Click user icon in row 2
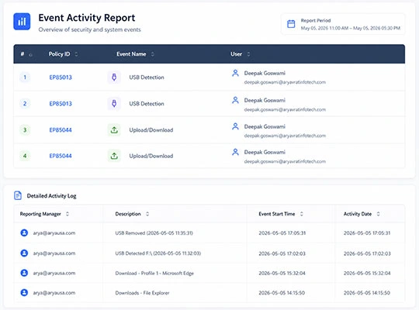Viewport: 419px width, 310px height. point(235,100)
